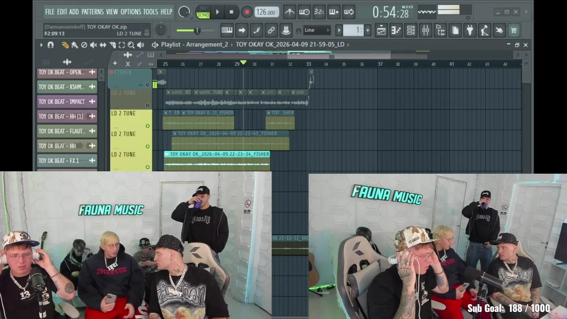Open the Browser tree icon

[x=440, y=30]
